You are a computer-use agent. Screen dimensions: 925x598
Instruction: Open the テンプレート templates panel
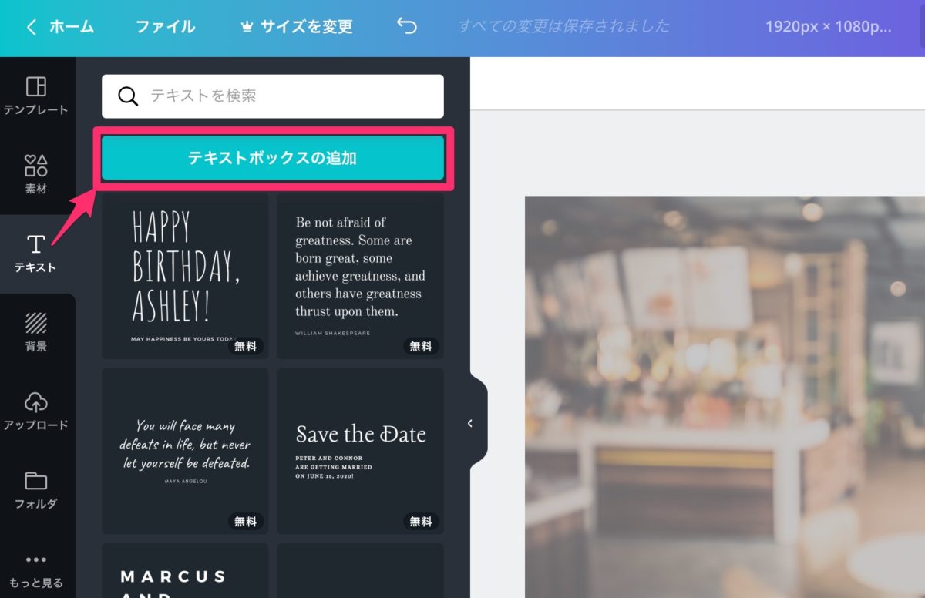(x=36, y=96)
